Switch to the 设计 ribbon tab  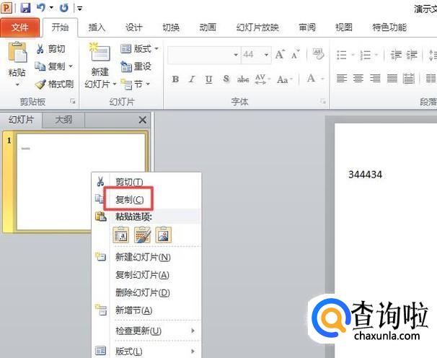[133, 27]
